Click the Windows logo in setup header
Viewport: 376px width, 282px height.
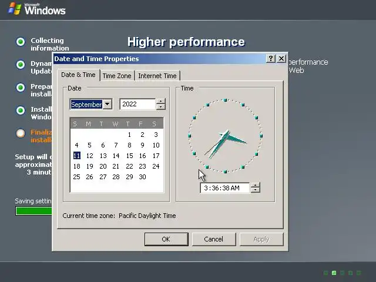pos(36,9)
